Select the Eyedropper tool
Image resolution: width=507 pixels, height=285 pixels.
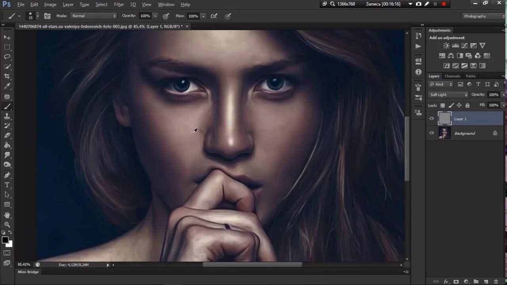(7, 86)
